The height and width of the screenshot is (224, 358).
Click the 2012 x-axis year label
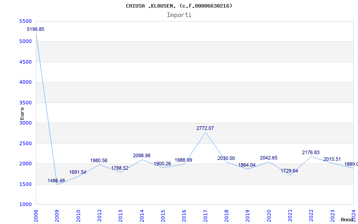coord(99,215)
